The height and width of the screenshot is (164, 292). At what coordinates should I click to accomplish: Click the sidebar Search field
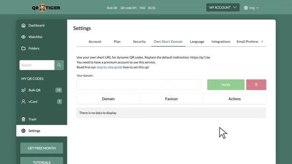[37, 65]
